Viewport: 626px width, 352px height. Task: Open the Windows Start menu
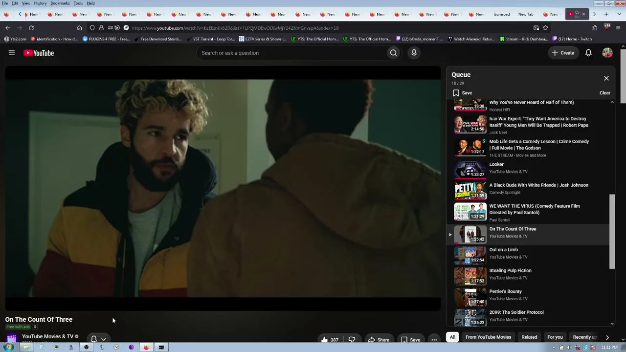point(8,348)
